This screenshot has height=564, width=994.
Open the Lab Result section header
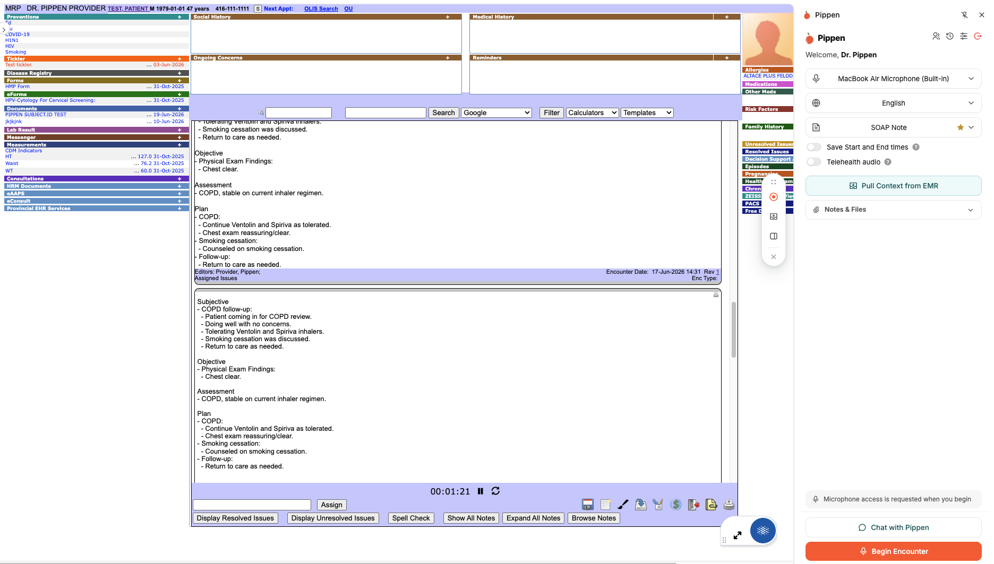(x=21, y=130)
